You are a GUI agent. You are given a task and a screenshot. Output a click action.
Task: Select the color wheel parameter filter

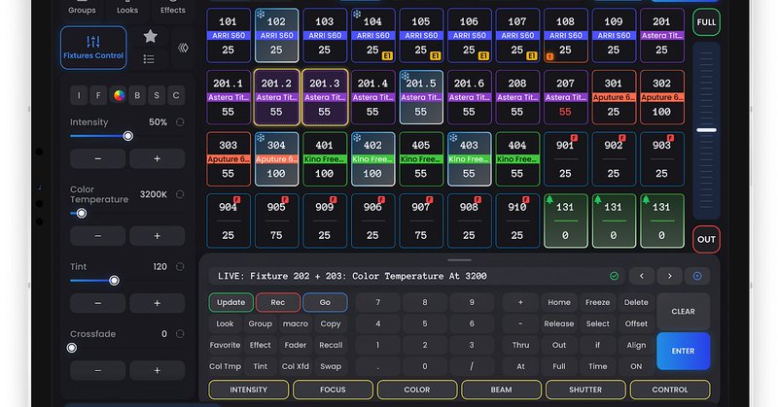(119, 95)
